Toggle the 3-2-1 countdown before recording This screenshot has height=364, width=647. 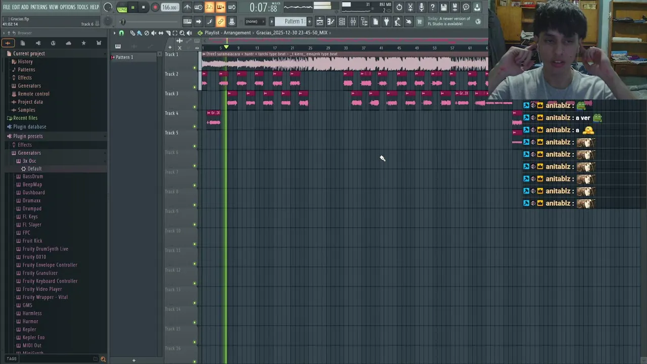(x=210, y=8)
